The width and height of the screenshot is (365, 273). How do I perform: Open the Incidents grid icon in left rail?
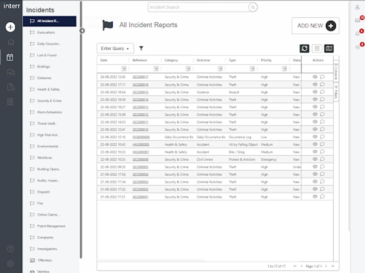pos(10,57)
